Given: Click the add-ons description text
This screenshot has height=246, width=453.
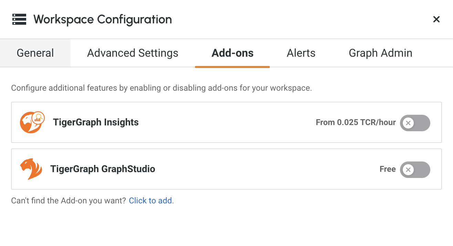Looking at the screenshot, I should tap(161, 88).
